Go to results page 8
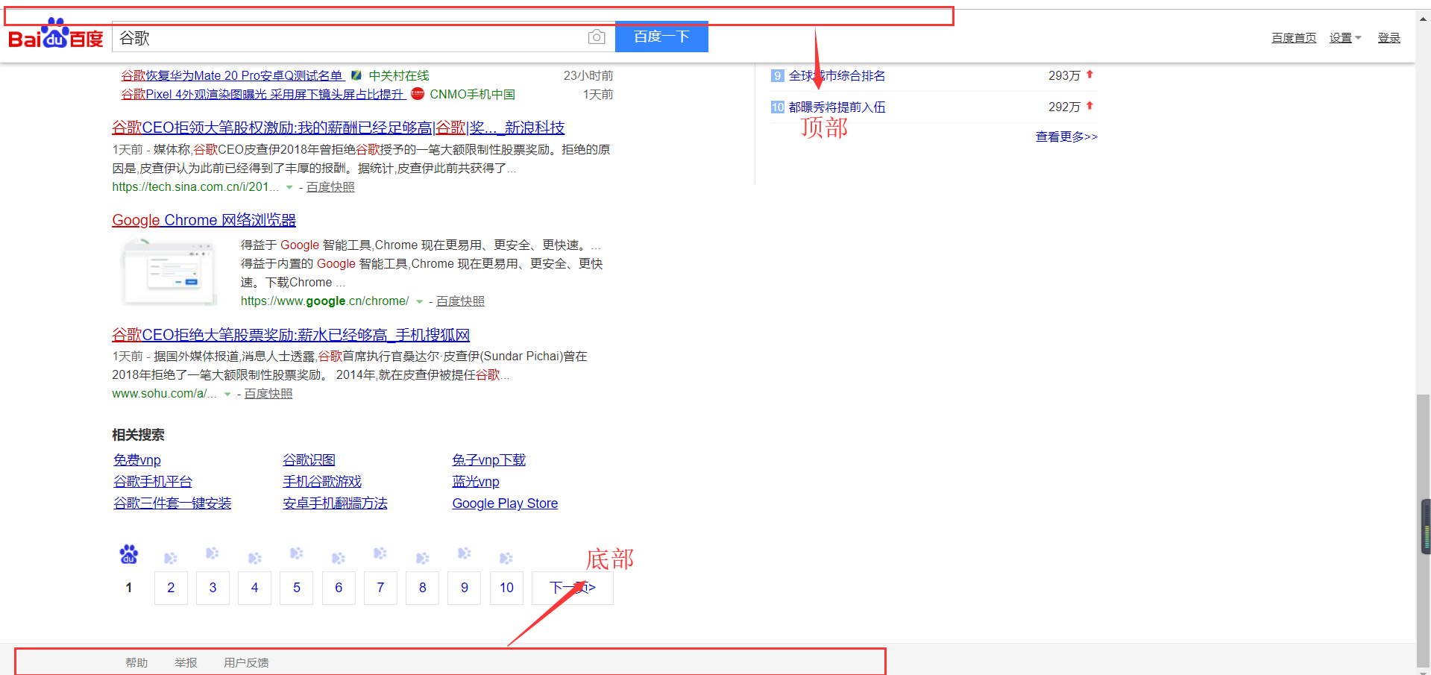The height and width of the screenshot is (675, 1431). [x=423, y=588]
